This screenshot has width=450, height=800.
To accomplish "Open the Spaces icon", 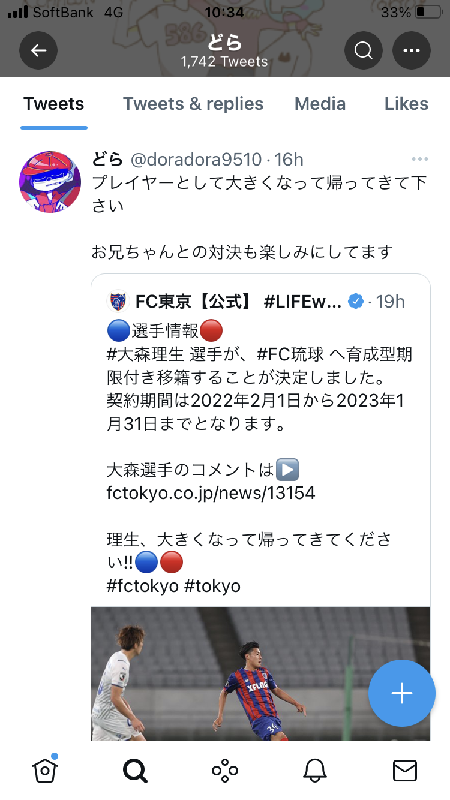I will [225, 770].
